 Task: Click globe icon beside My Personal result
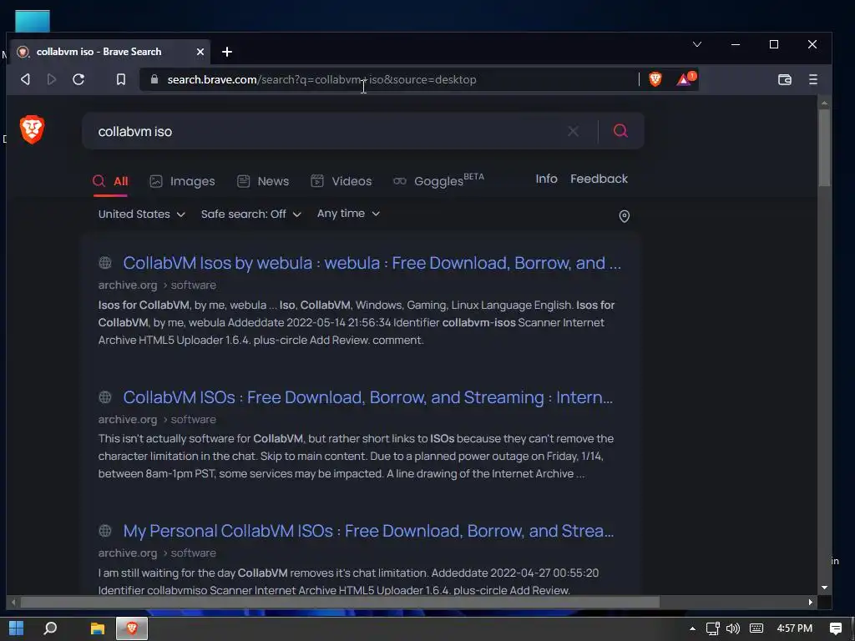[x=105, y=530]
